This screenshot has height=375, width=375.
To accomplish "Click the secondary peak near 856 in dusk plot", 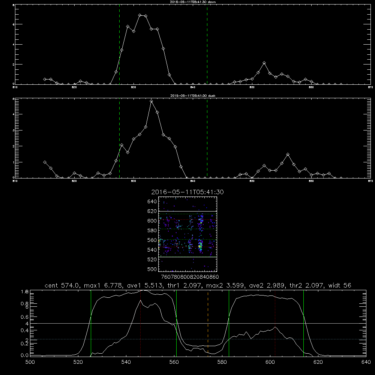I will click(288, 154).
